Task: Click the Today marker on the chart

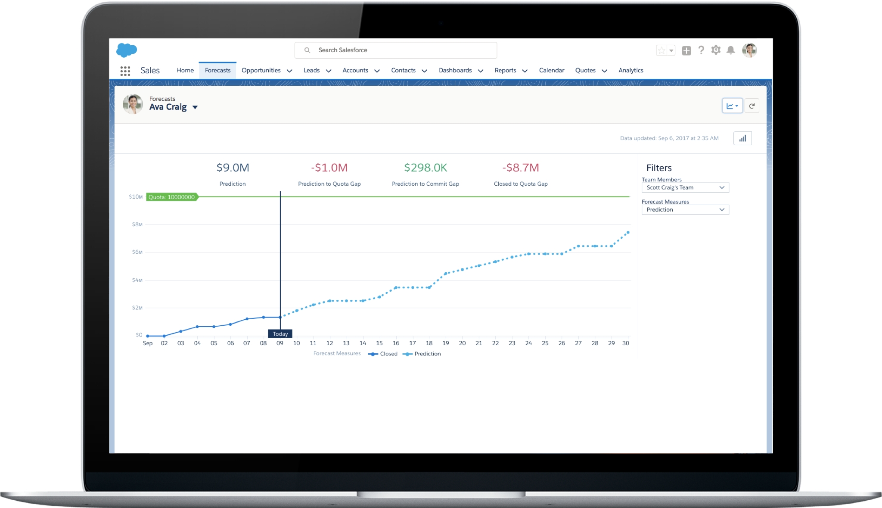Action: 280,333
